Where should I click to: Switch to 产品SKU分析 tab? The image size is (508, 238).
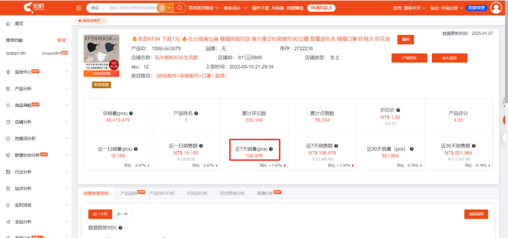coord(162,193)
